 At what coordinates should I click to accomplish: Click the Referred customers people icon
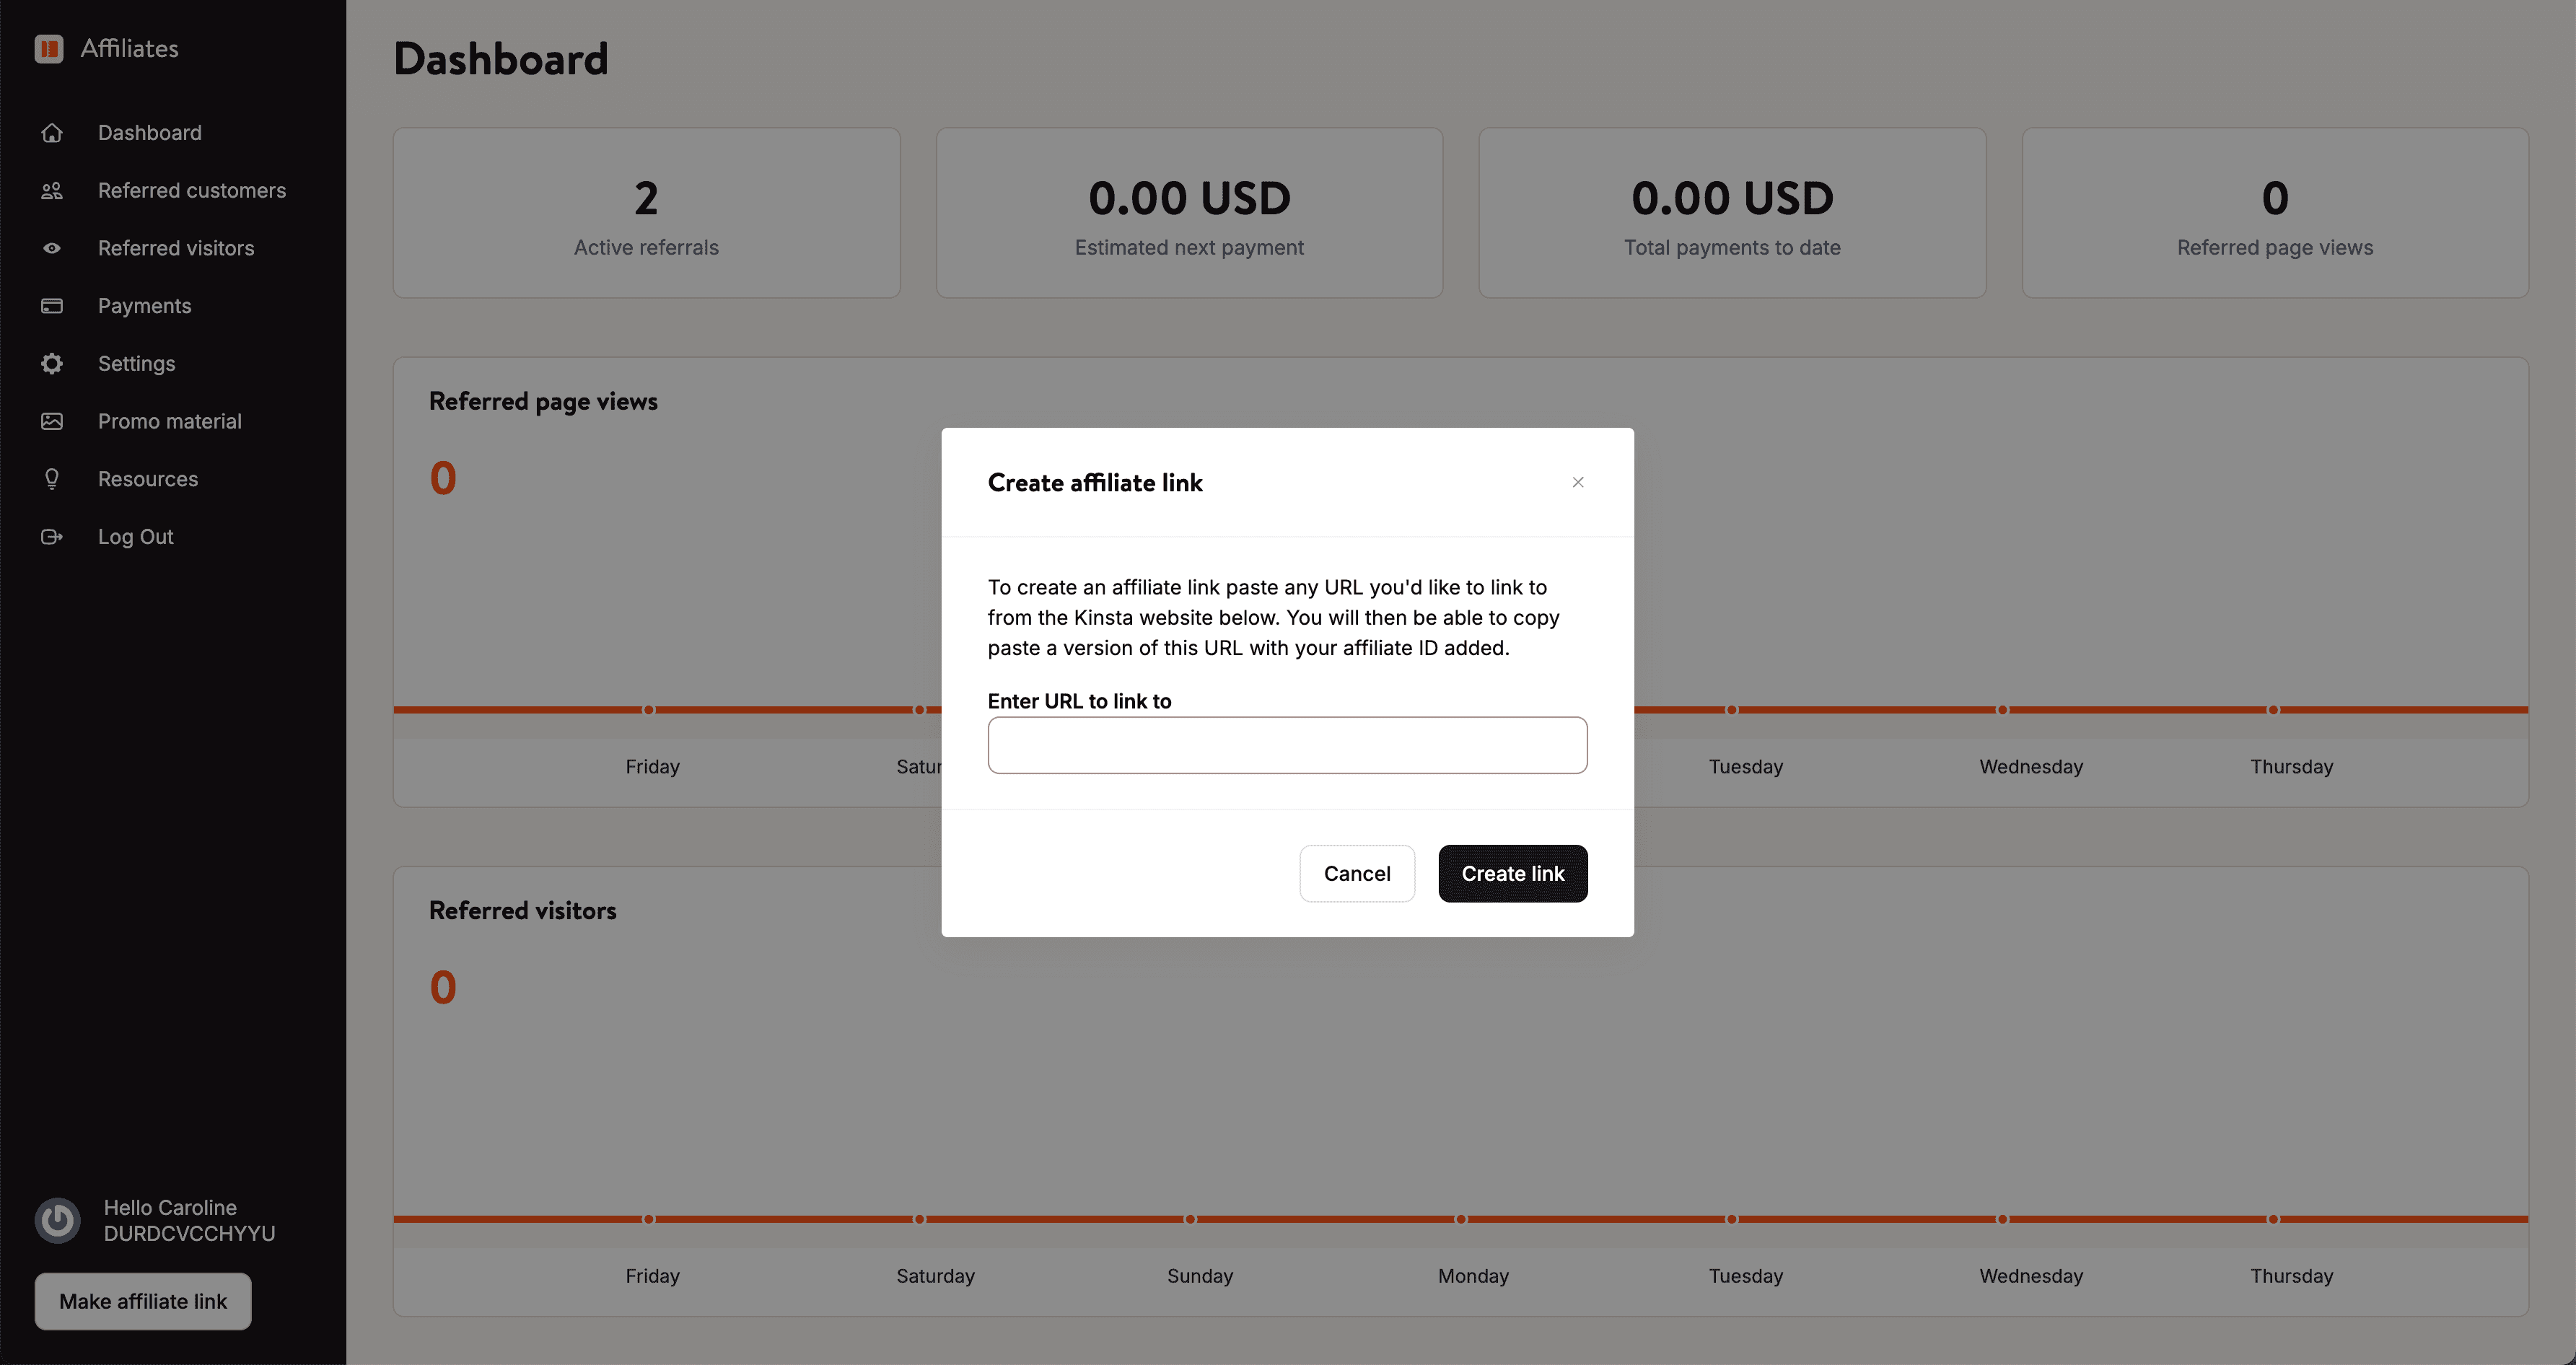tap(52, 190)
